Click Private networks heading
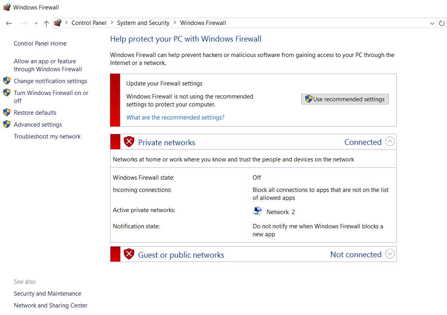This screenshot has height=315, width=447. pyautogui.click(x=167, y=142)
